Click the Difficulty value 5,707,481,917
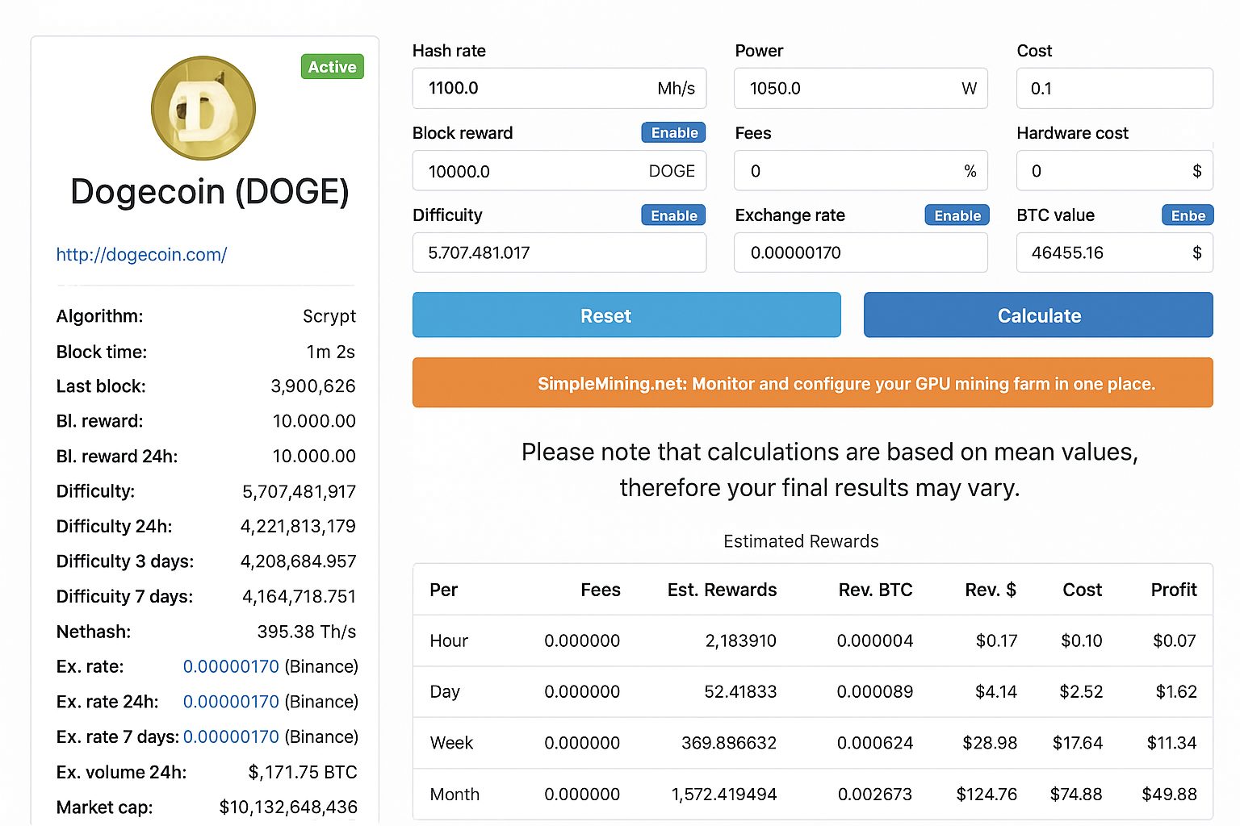This screenshot has width=1240, height=826. point(299,491)
